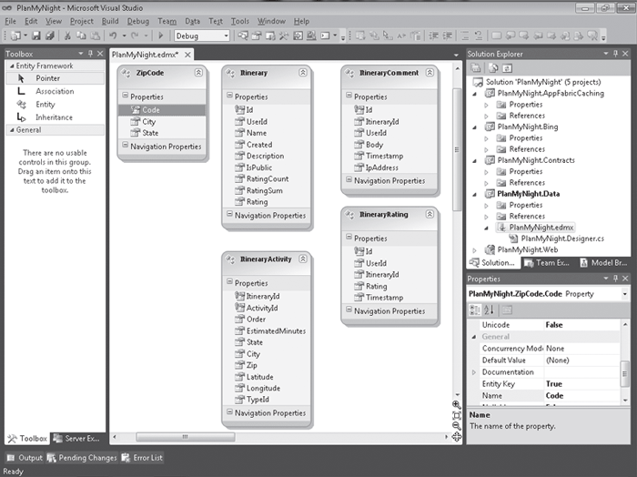
Task: Collapse the PlanMyNight.Data project node
Action: tap(474, 194)
